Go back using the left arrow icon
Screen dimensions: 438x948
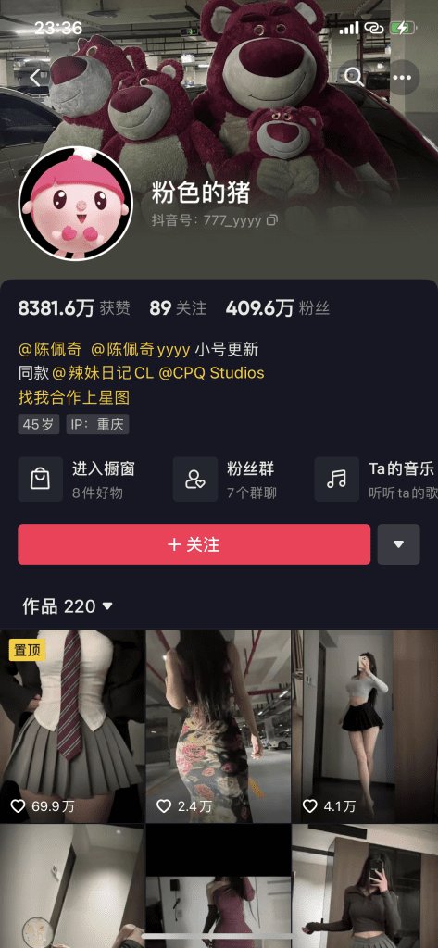[x=36, y=78]
